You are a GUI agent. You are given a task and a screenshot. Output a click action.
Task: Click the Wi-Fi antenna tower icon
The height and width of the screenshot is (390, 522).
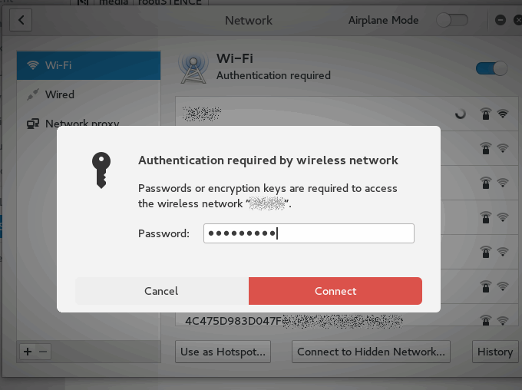point(193,68)
